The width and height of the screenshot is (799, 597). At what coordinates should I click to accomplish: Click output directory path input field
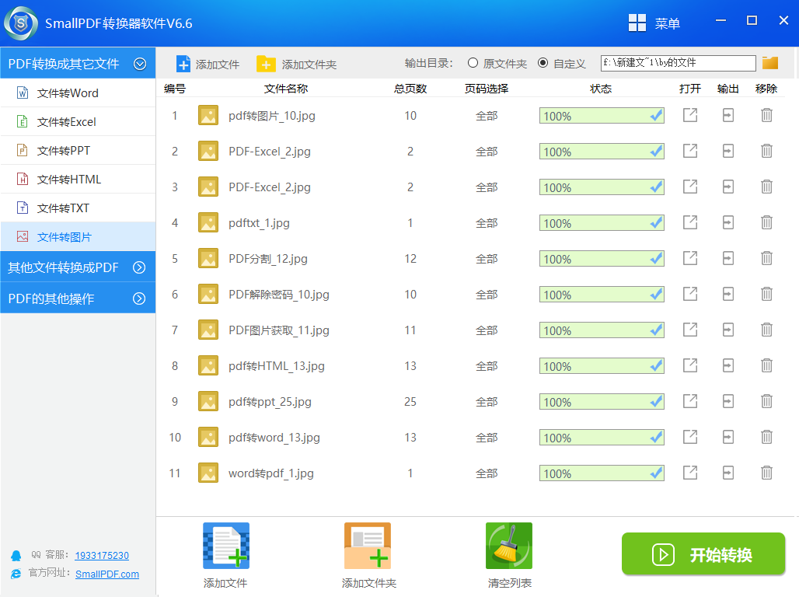(679, 63)
